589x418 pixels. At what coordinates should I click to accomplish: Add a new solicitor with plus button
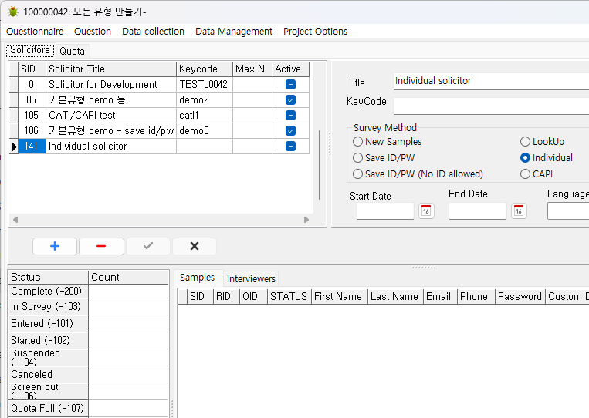coord(55,246)
